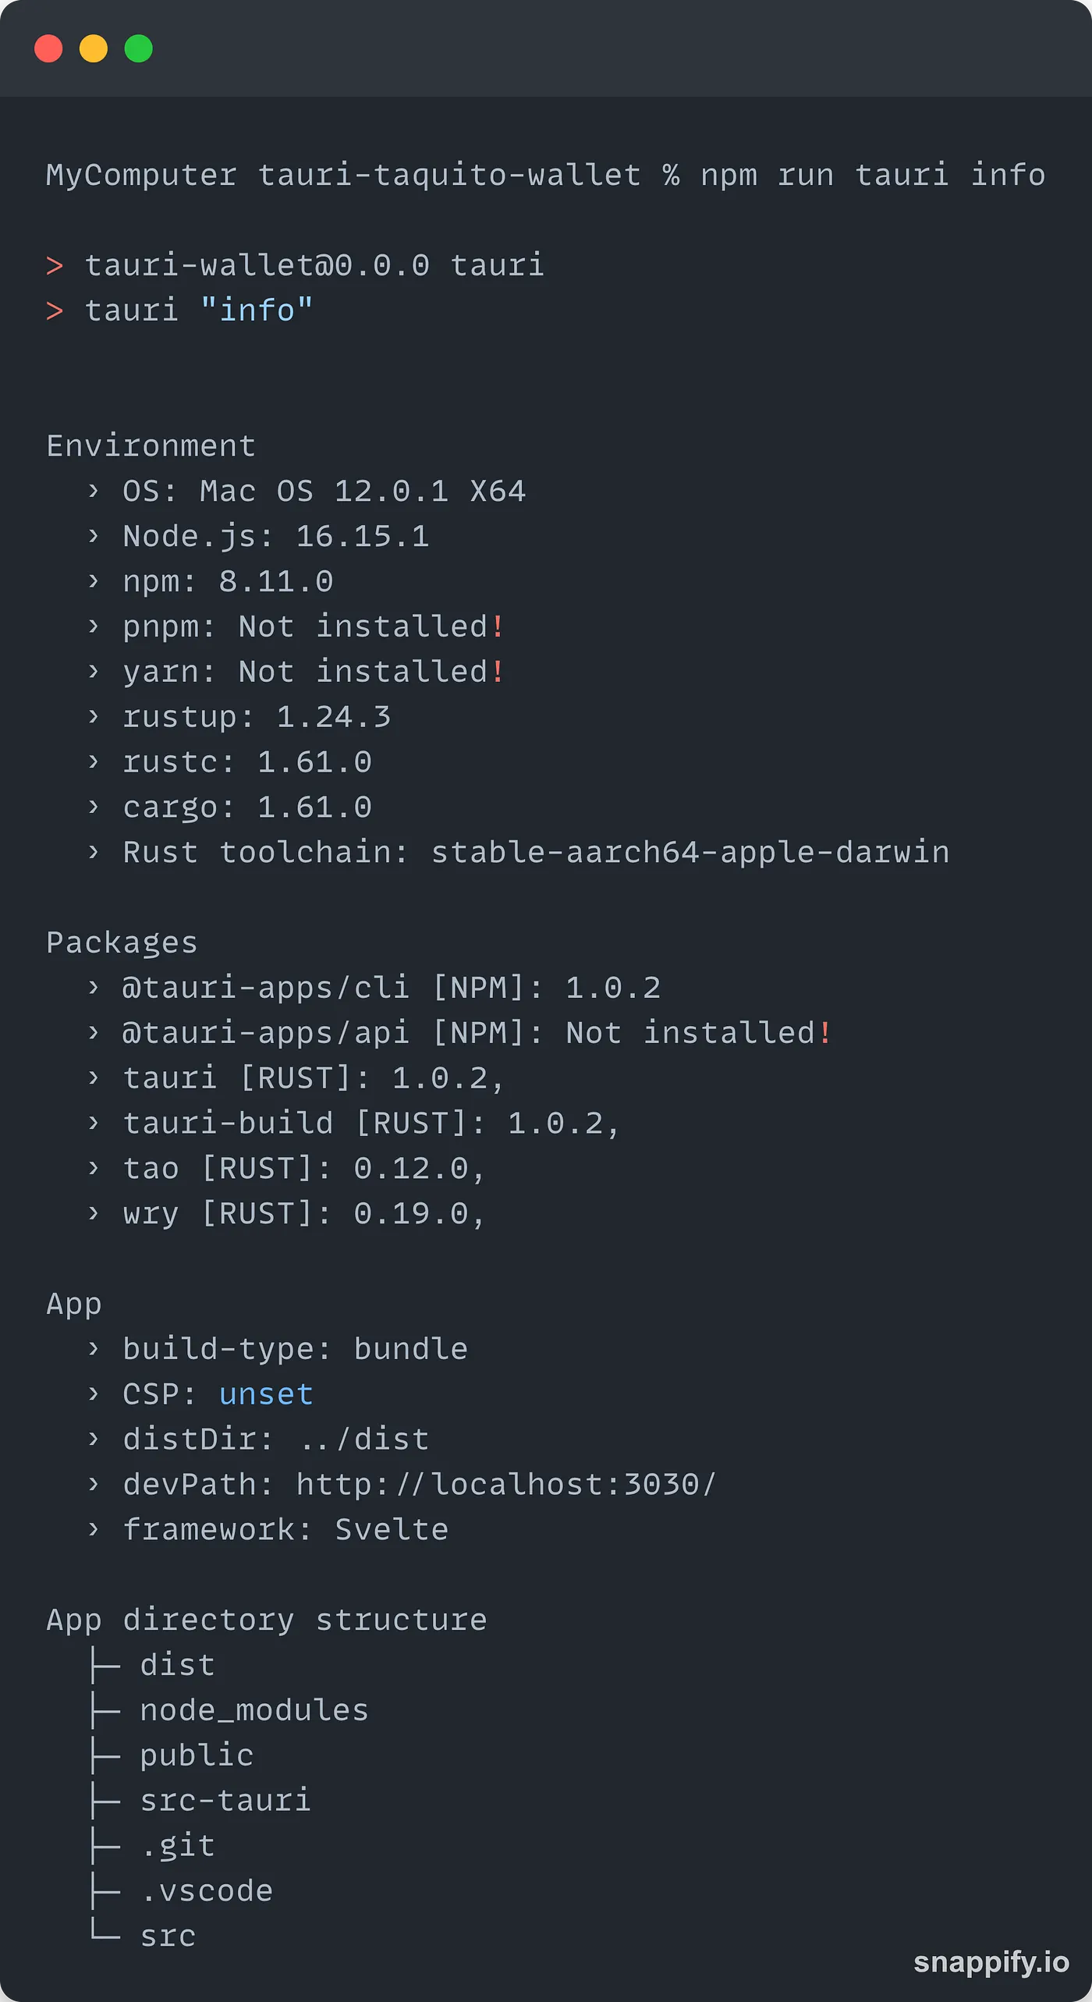Click the red close window dot
Viewport: 1092px width, 2002px height.
coord(48,48)
